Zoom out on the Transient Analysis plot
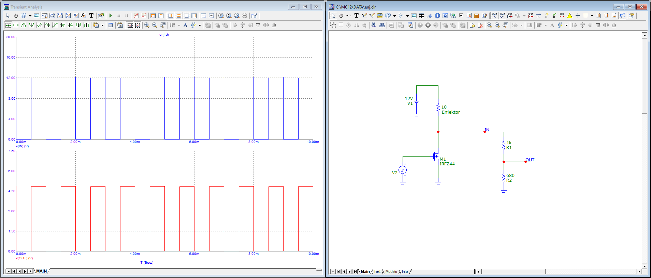The image size is (651, 278). 155,25
